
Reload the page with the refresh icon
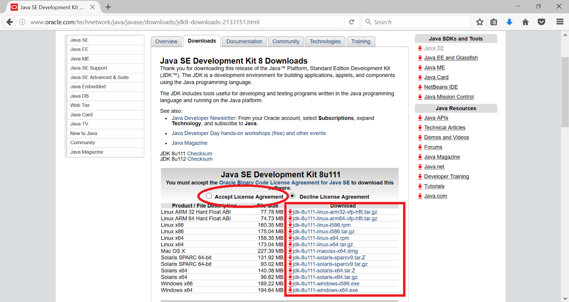tap(352, 22)
